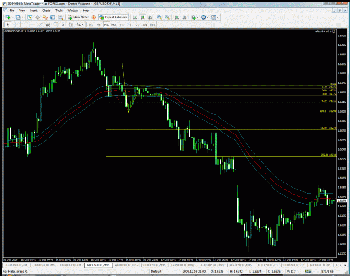Zoom out on the chart

[167, 17]
